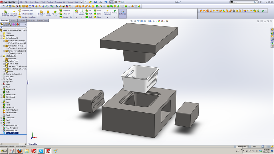Select the Shell feature tool
This screenshot has height=154, width=274.
89,17
